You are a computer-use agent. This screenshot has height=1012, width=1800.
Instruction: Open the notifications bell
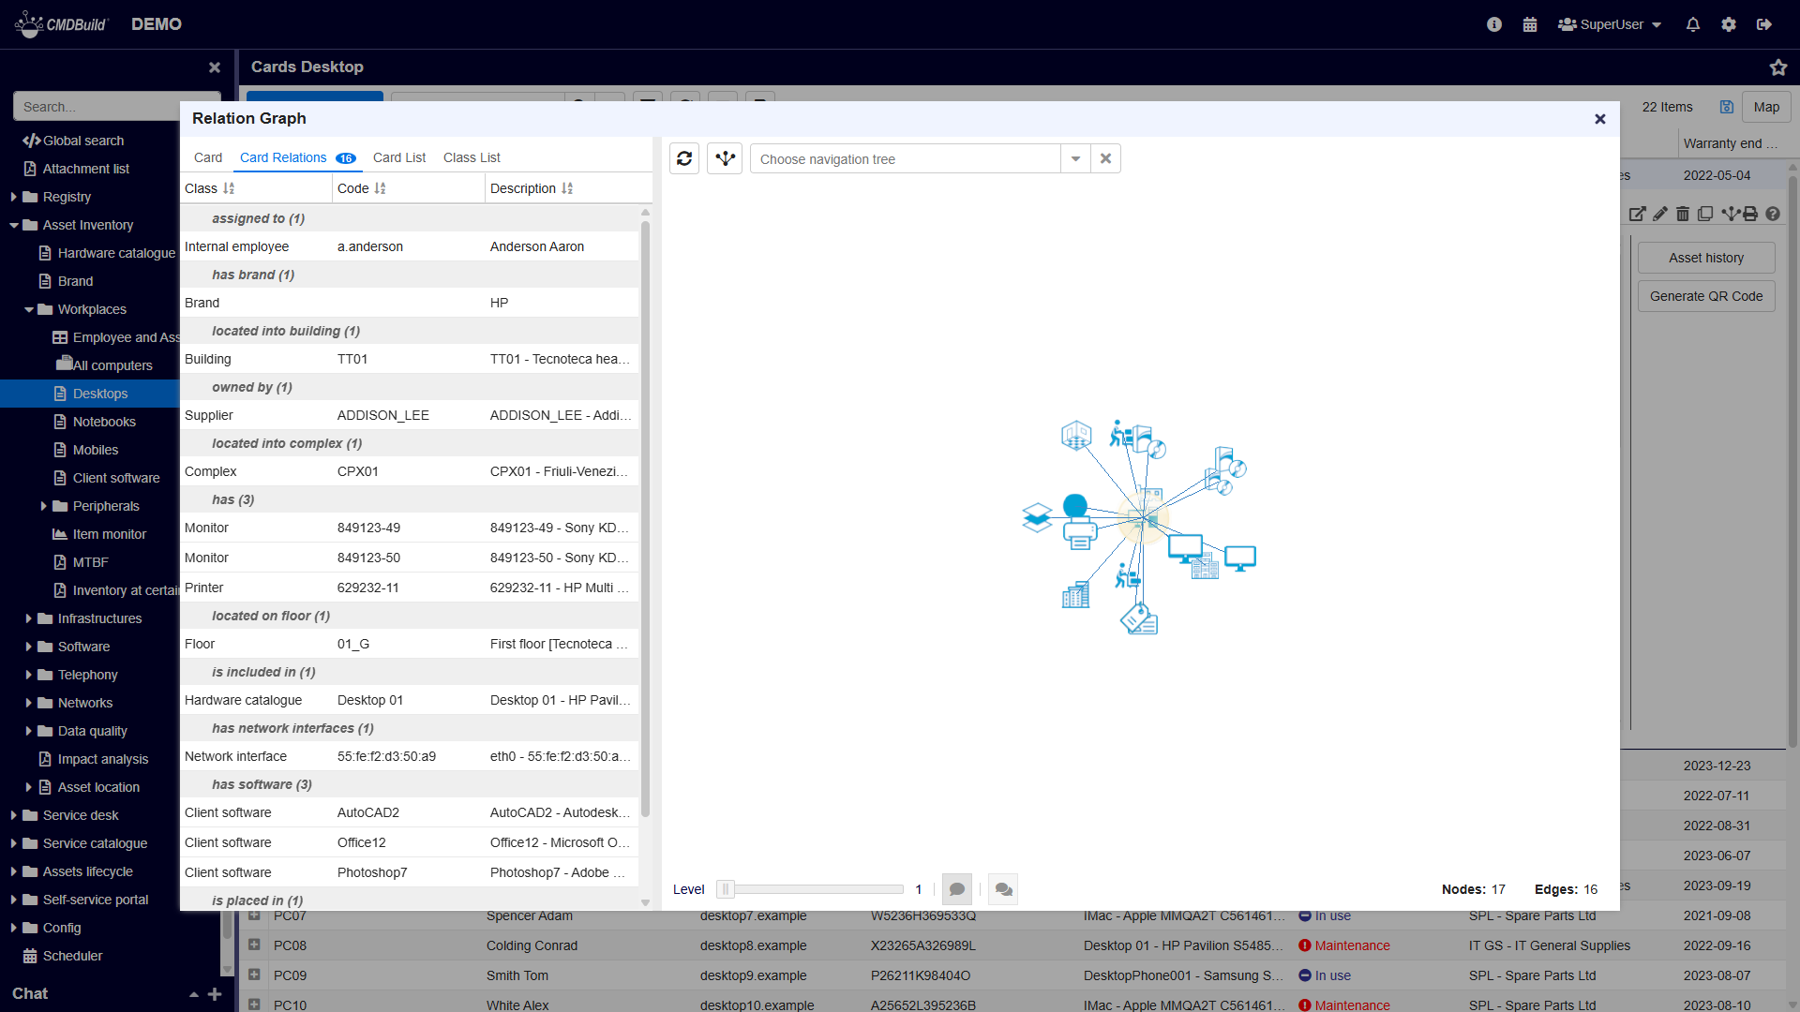coord(1692,24)
